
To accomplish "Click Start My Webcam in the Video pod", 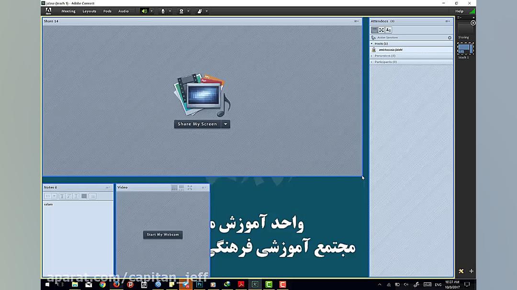I will pyautogui.click(x=162, y=235).
